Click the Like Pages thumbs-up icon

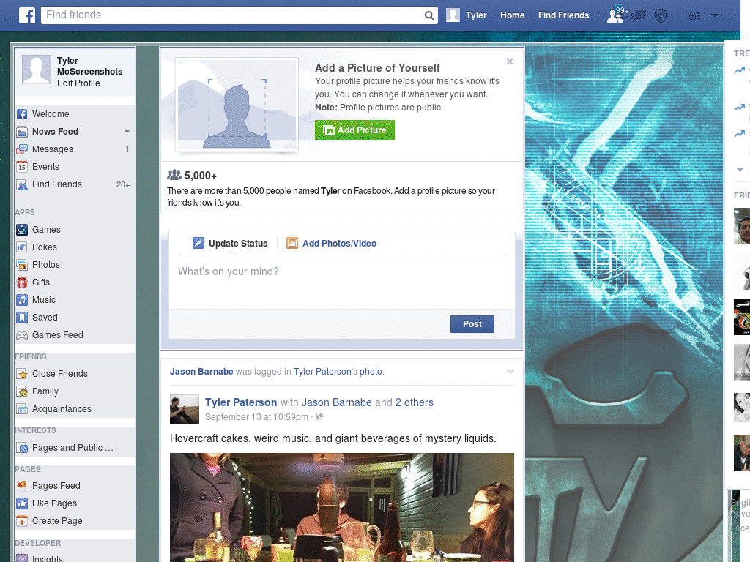coord(22,503)
